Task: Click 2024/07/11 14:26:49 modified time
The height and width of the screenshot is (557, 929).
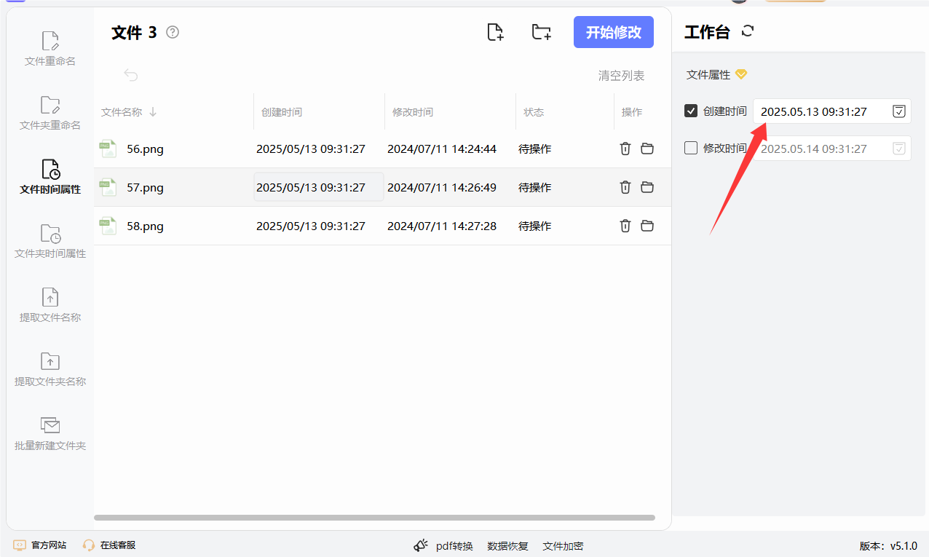Action: [442, 188]
